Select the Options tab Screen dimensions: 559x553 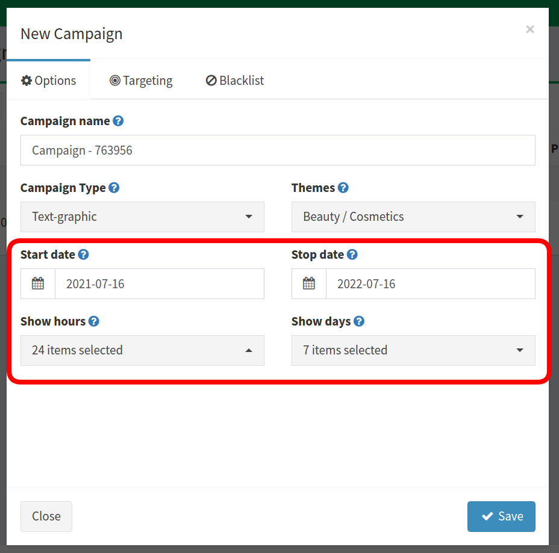click(x=48, y=81)
